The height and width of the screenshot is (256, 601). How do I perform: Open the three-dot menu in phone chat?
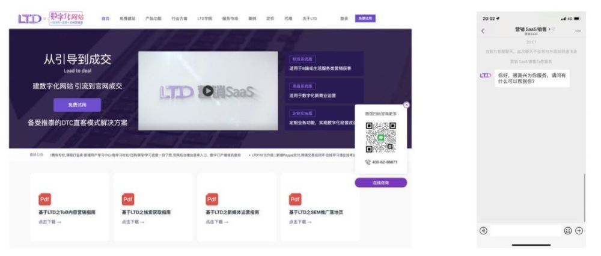pyautogui.click(x=578, y=31)
